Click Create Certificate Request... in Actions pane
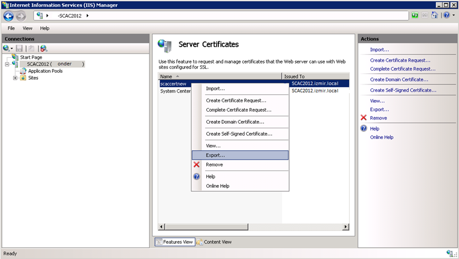 tap(400, 60)
